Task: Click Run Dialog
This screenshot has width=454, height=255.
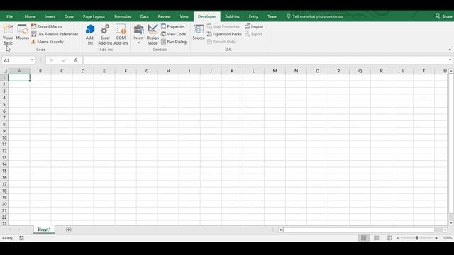Action: click(174, 42)
